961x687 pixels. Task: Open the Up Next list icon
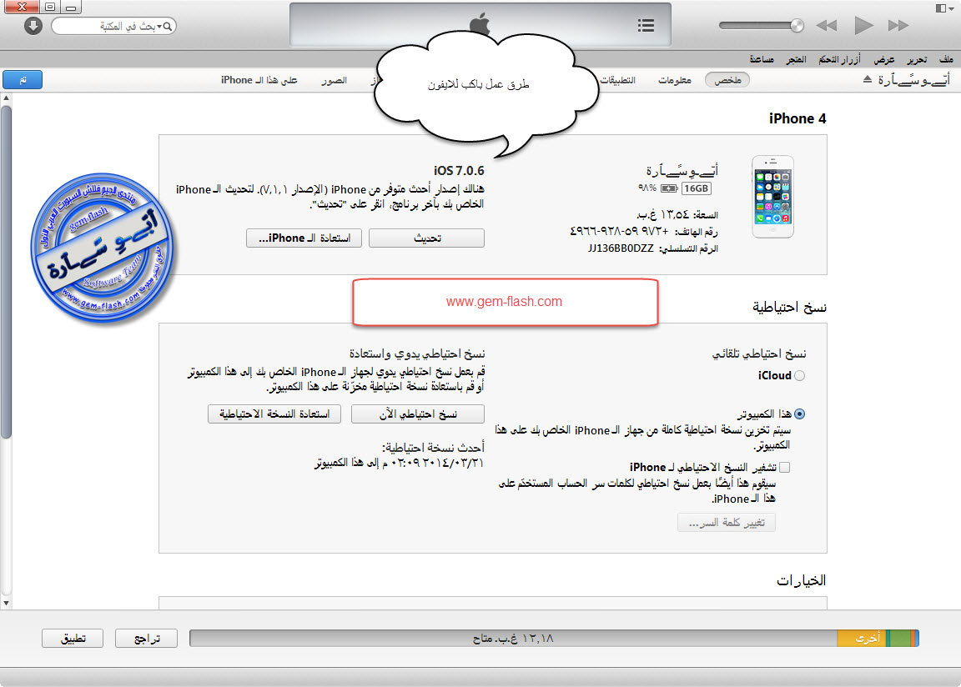[646, 26]
